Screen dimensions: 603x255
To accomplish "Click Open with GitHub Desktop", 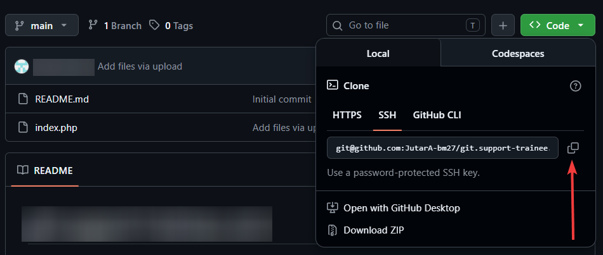I will point(402,208).
